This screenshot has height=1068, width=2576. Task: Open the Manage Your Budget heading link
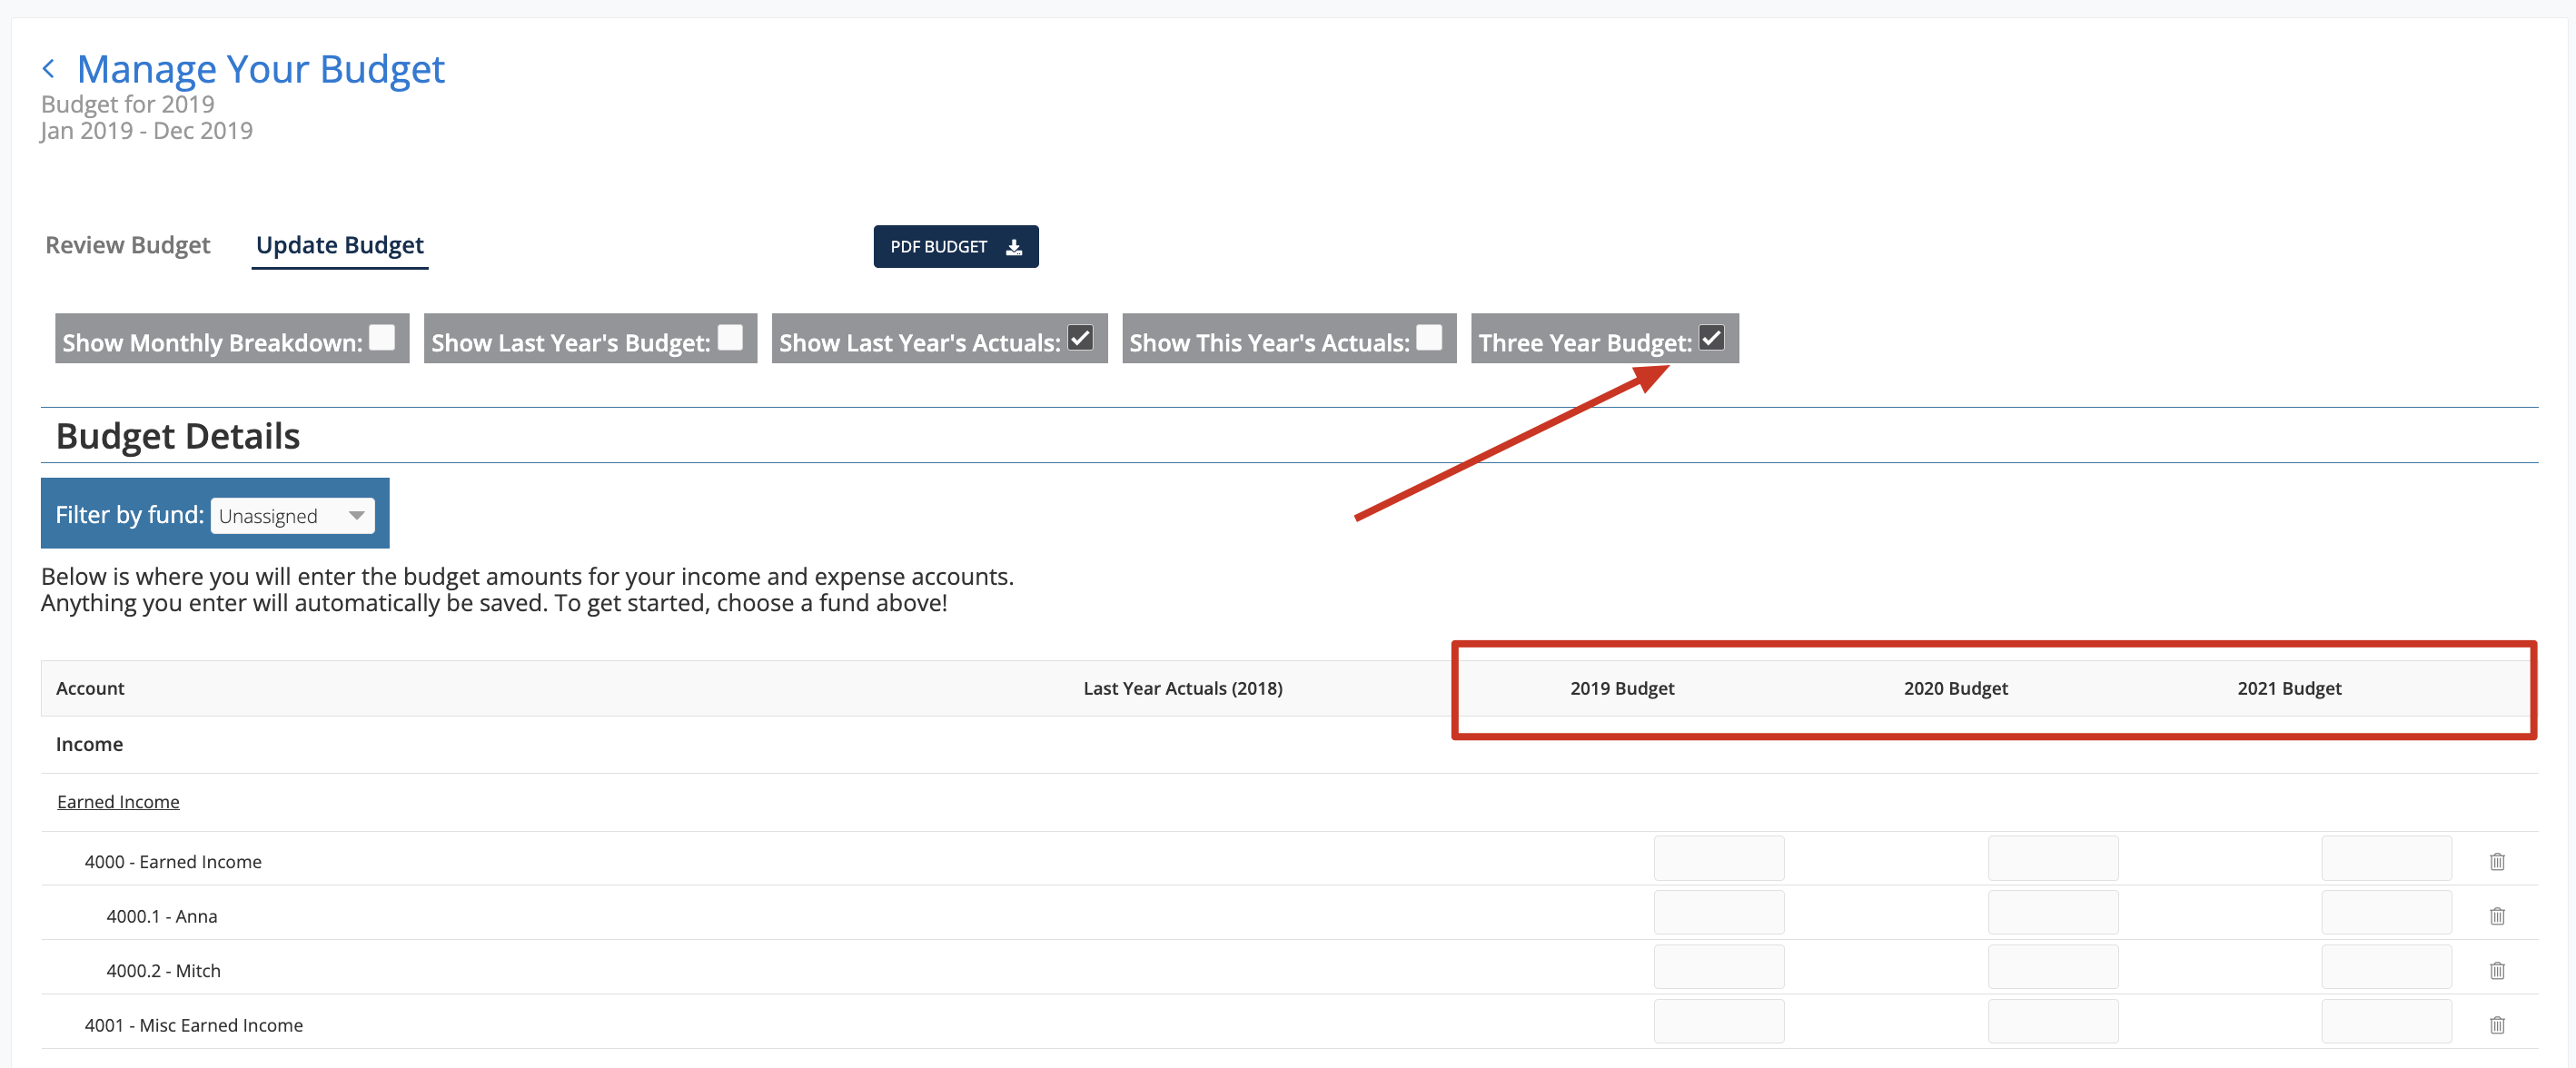[260, 69]
